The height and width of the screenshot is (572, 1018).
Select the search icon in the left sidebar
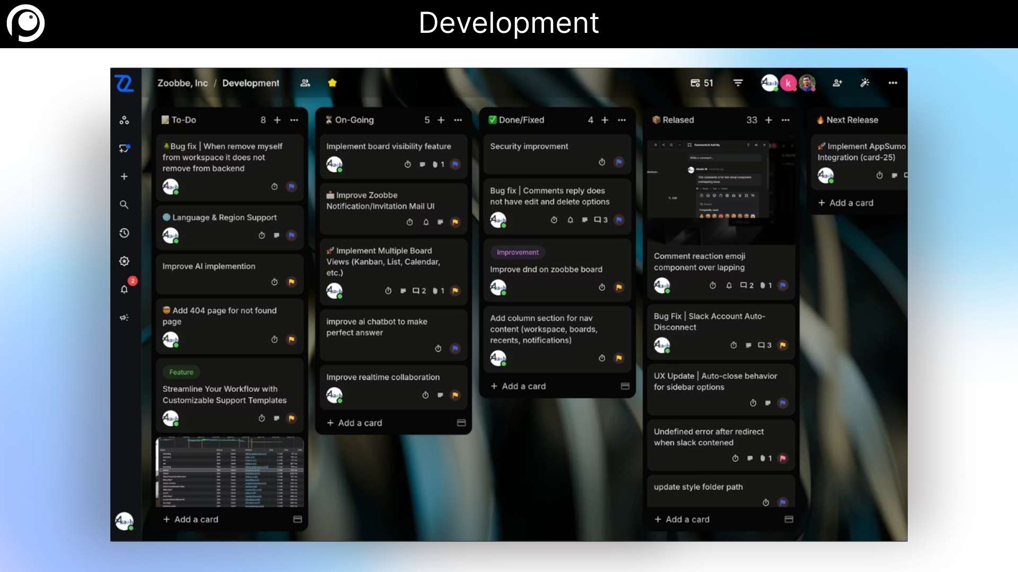tap(124, 204)
